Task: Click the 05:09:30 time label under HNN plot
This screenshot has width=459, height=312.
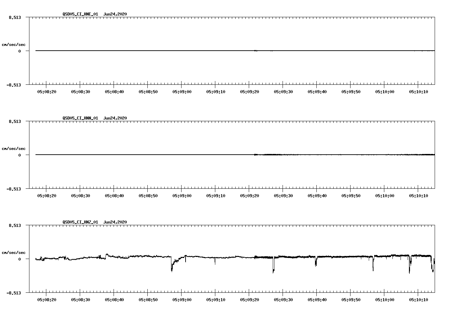Action: (x=283, y=196)
